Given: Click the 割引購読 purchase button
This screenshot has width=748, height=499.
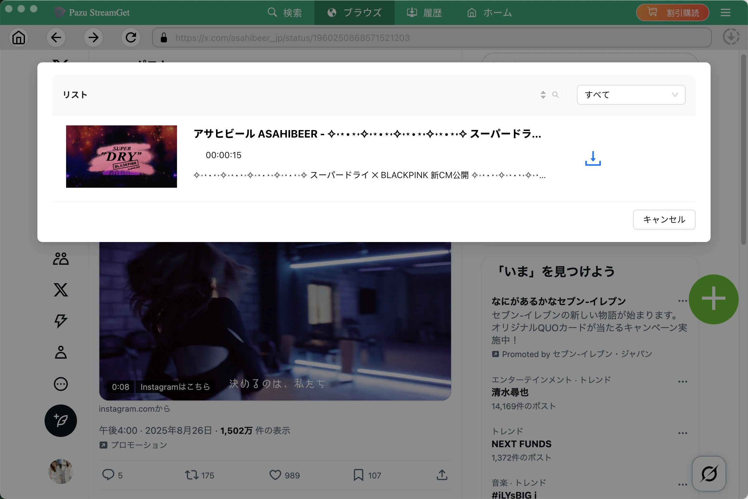Looking at the screenshot, I should tap(673, 12).
